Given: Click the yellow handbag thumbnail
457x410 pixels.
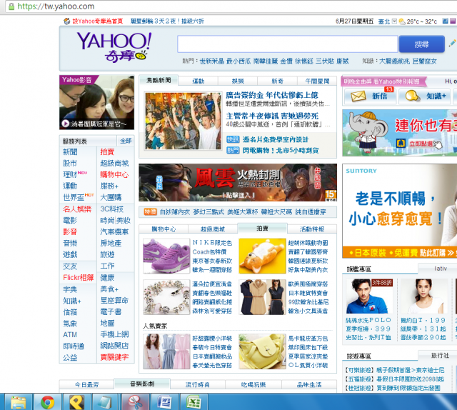Looking at the screenshot, I should 262,351.
